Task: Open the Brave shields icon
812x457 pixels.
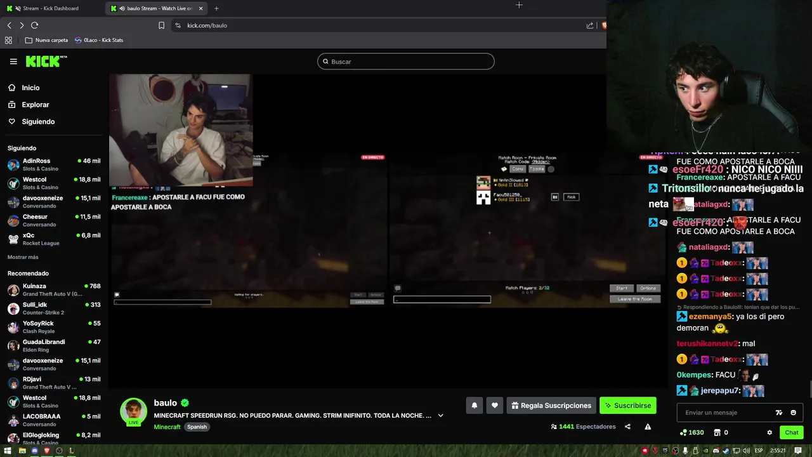Action: click(x=604, y=25)
